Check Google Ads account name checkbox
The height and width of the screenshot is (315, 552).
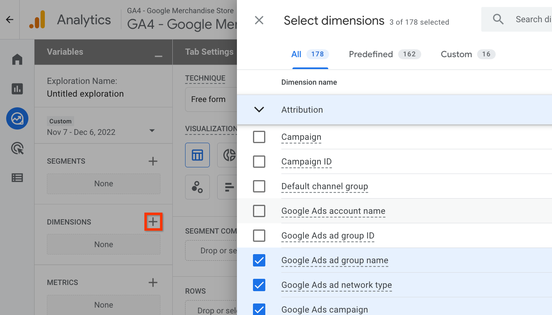tap(259, 211)
